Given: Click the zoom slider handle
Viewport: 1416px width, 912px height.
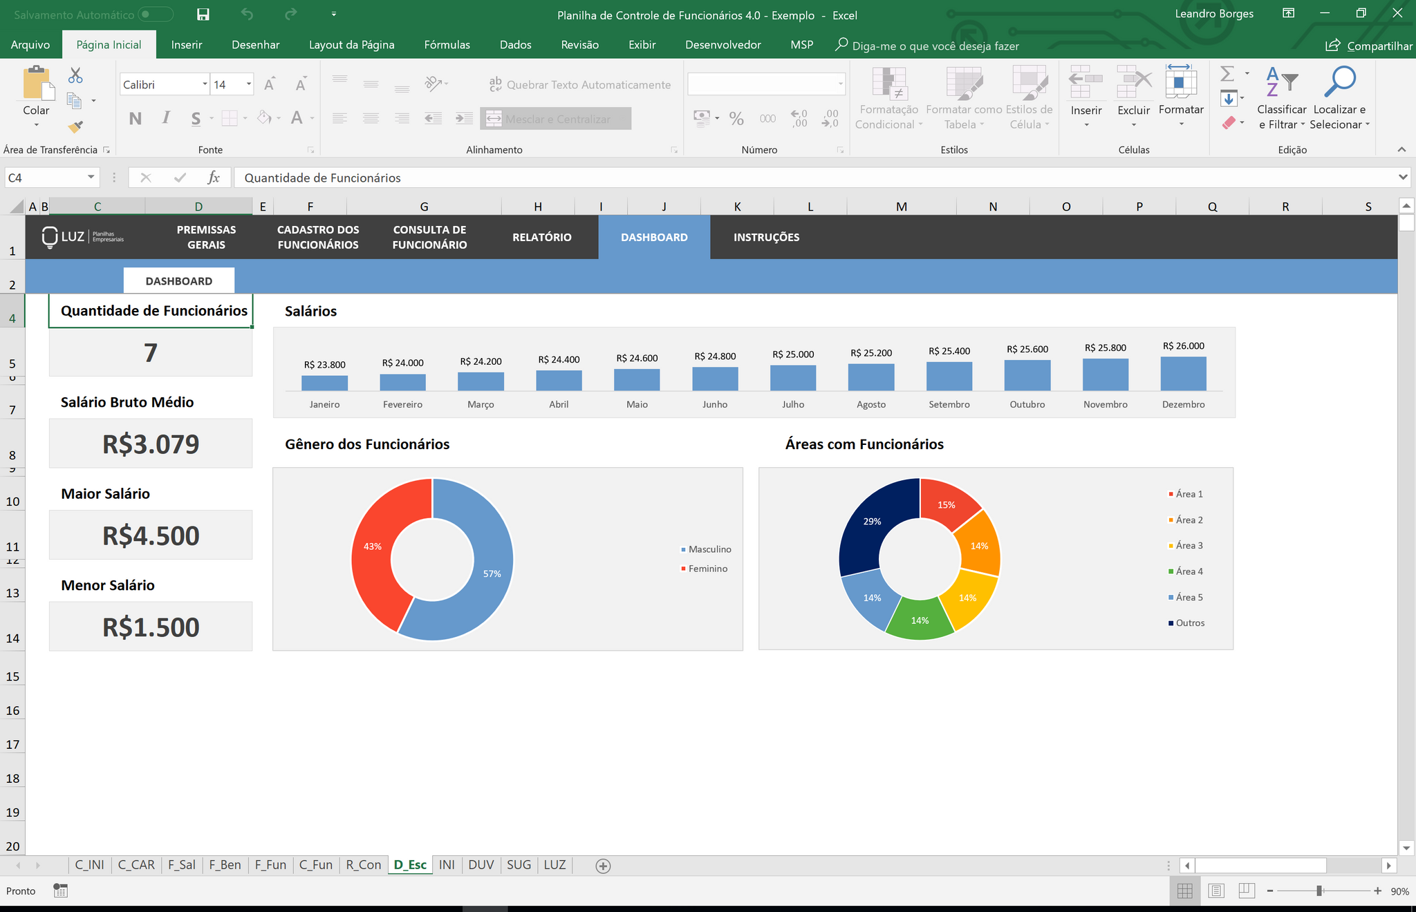Looking at the screenshot, I should tap(1319, 891).
